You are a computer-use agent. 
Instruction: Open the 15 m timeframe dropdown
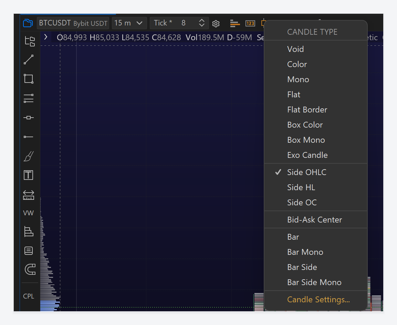(129, 23)
